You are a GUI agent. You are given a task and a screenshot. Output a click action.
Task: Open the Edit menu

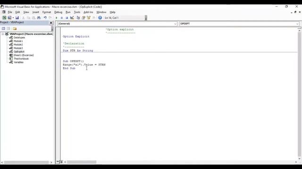(17, 12)
